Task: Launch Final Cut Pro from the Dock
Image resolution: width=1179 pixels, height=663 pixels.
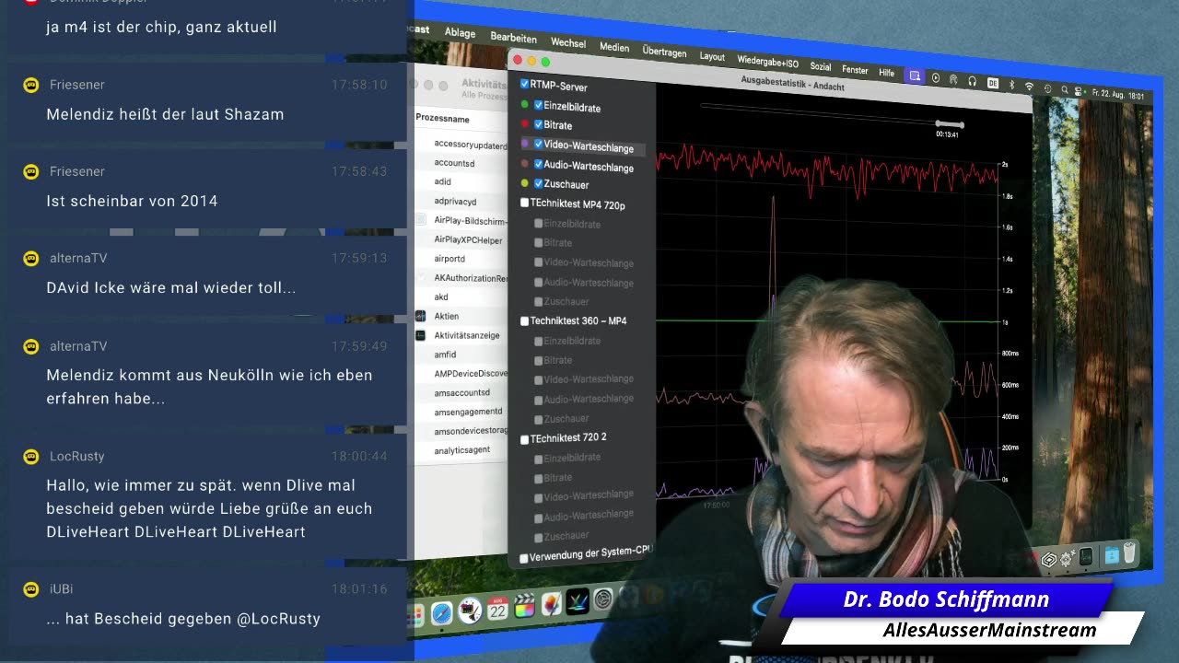Action: (525, 606)
